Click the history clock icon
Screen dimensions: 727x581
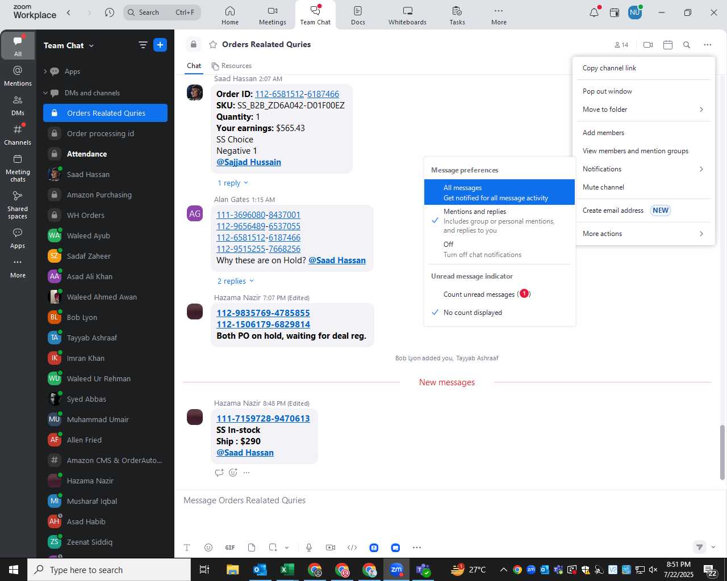(x=110, y=12)
